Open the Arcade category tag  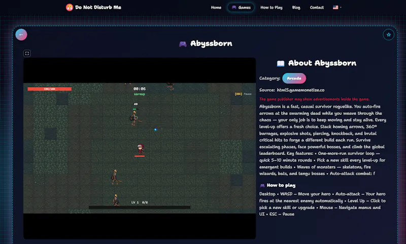(294, 78)
